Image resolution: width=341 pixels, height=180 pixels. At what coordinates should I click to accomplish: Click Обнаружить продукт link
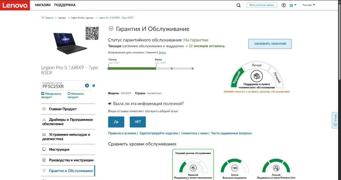pos(51,95)
